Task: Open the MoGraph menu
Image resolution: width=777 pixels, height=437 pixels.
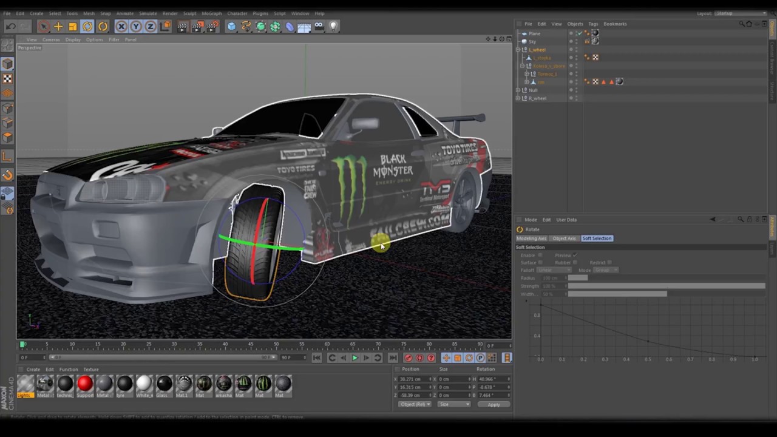Action: pos(212,13)
